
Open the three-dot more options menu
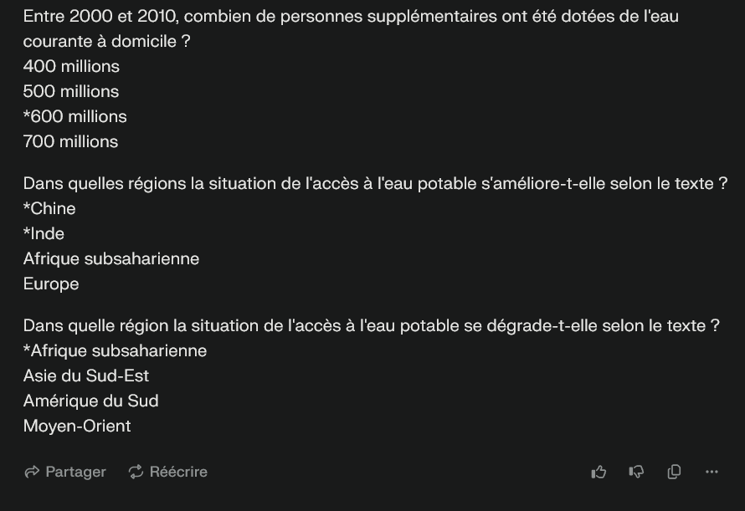712,472
